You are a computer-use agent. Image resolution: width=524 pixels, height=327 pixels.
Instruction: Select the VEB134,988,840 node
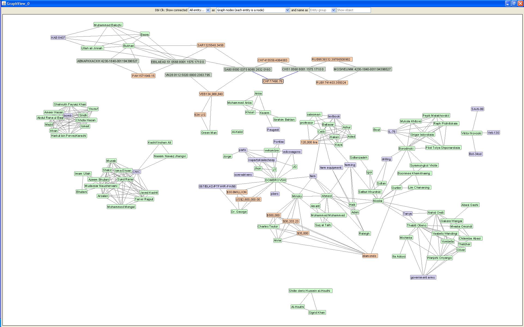coord(211,94)
